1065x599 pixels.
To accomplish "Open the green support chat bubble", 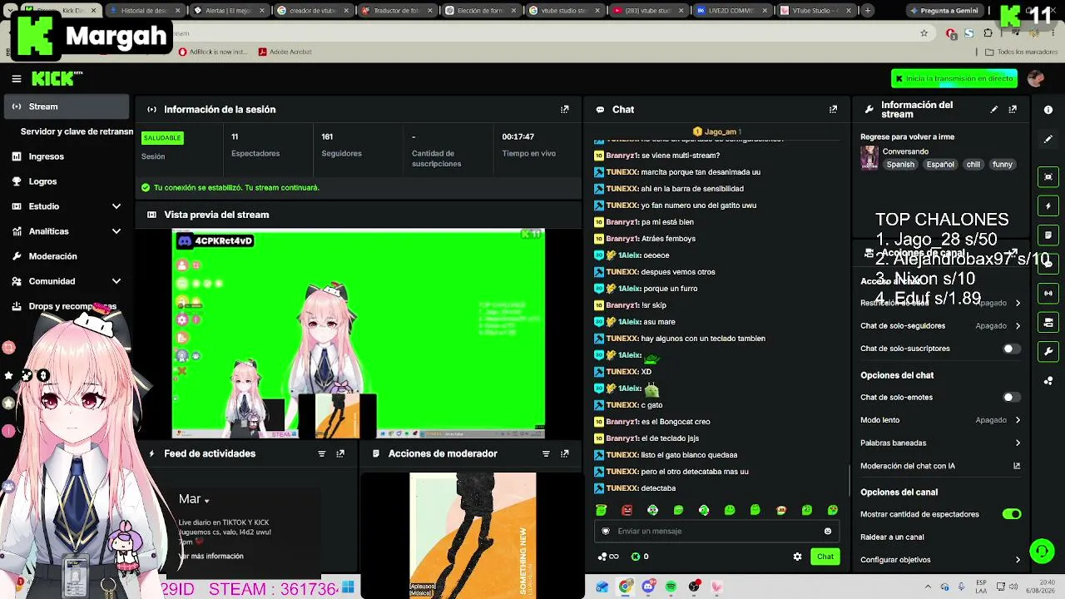I will (1042, 551).
